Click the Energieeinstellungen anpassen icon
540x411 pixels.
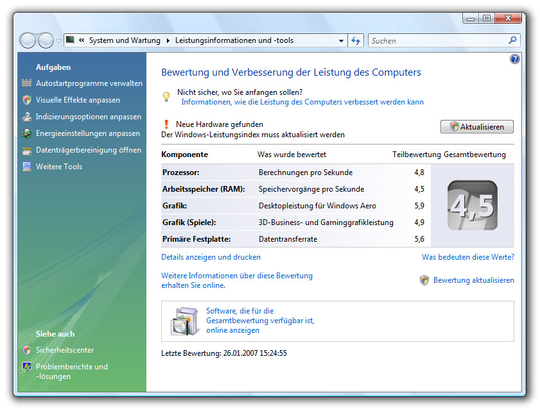pyautogui.click(x=26, y=133)
